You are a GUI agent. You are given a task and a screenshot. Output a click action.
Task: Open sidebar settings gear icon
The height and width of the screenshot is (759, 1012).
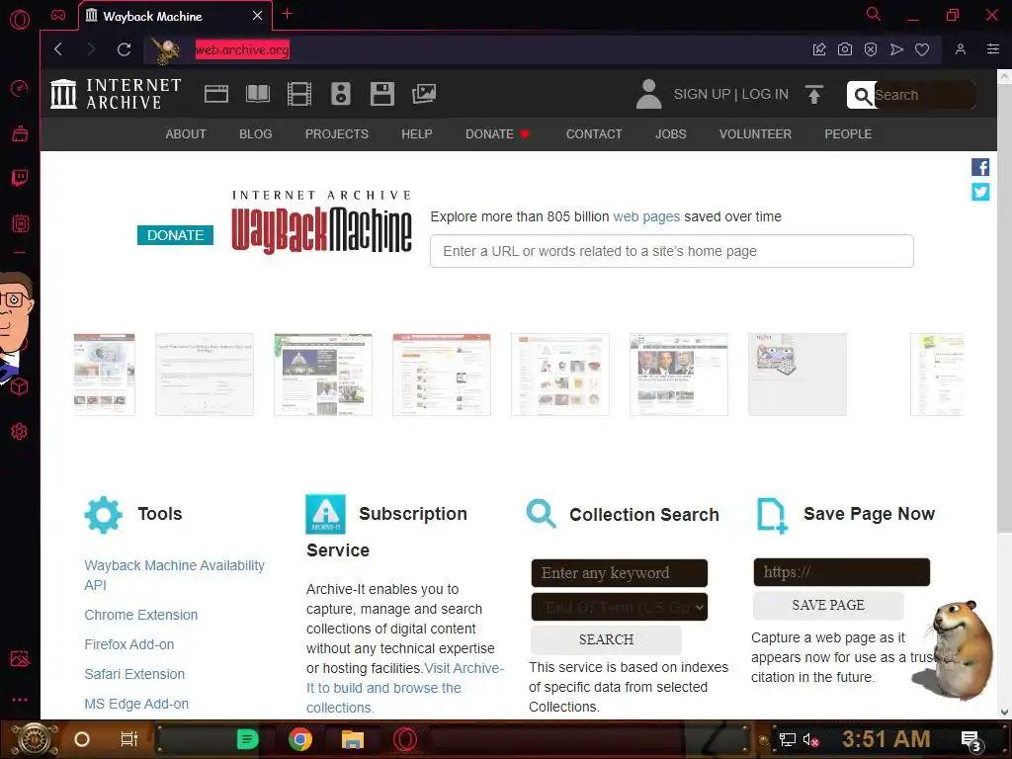tap(20, 431)
